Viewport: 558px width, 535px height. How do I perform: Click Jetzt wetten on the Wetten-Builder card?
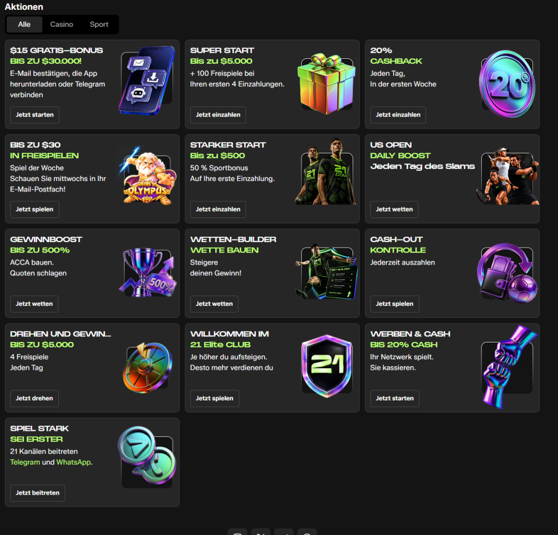[x=214, y=304]
